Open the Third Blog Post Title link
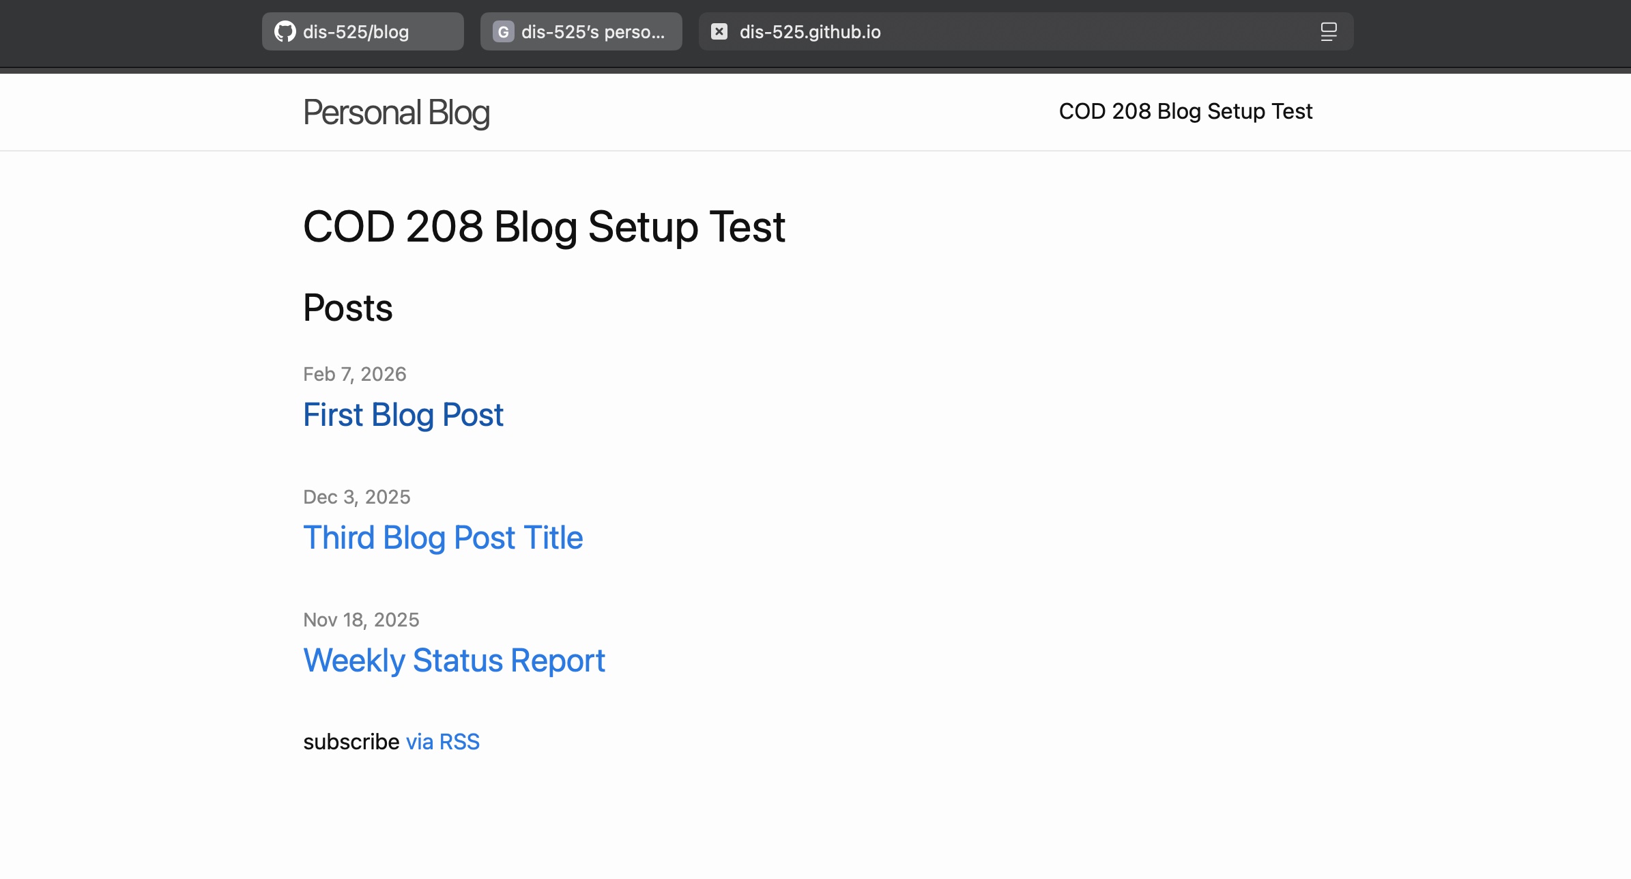Viewport: 1631px width, 879px height. point(443,538)
